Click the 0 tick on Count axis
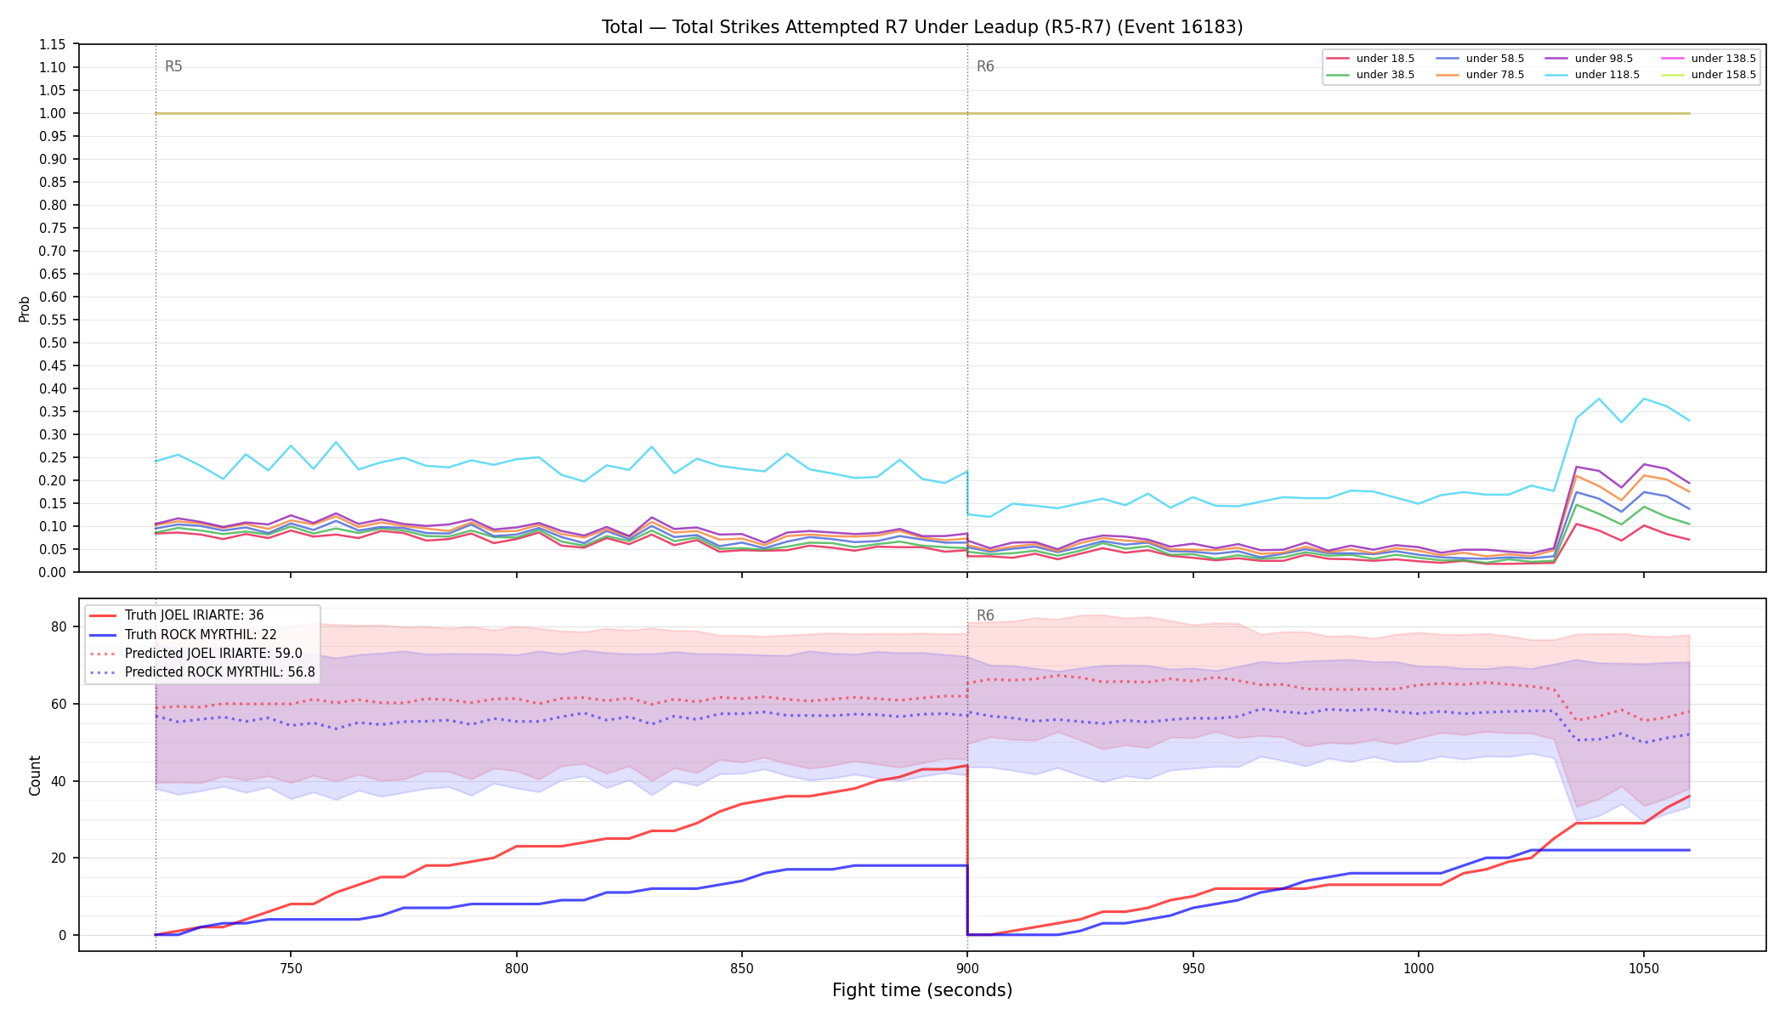This screenshot has width=1785, height=1020. [64, 936]
